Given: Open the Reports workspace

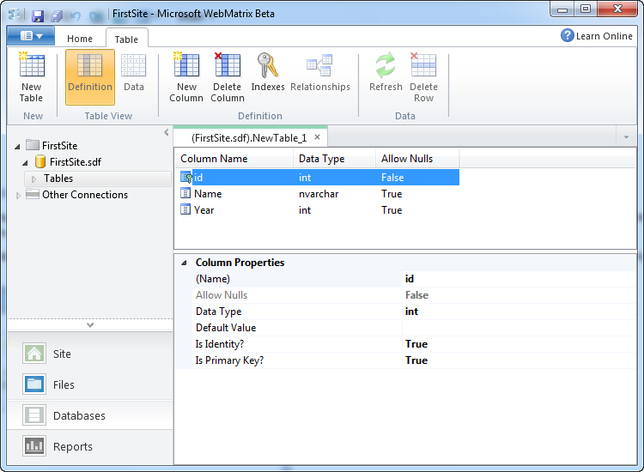Looking at the screenshot, I should pos(73,446).
